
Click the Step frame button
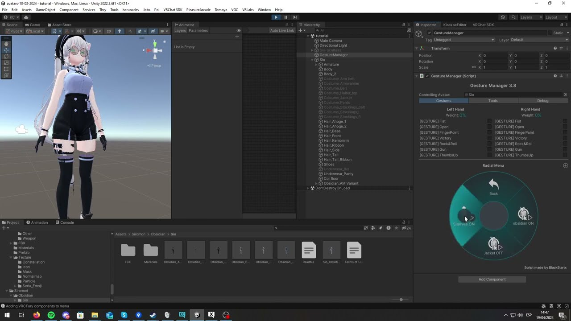click(x=295, y=17)
